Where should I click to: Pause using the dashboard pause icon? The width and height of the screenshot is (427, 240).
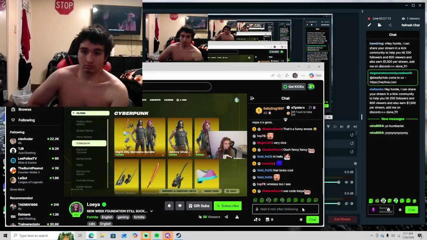point(335,127)
